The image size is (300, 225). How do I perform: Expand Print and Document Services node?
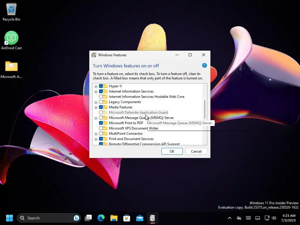coord(96,139)
